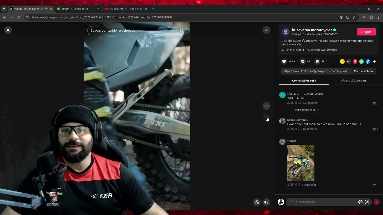Switch to the Comentarios (85) tab
Screen dimensions: 383x215
point(304,81)
